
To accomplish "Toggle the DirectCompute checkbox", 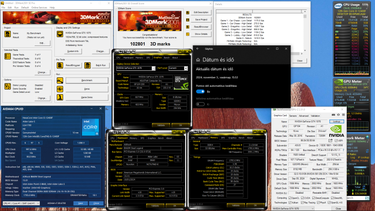I will click(313, 198).
